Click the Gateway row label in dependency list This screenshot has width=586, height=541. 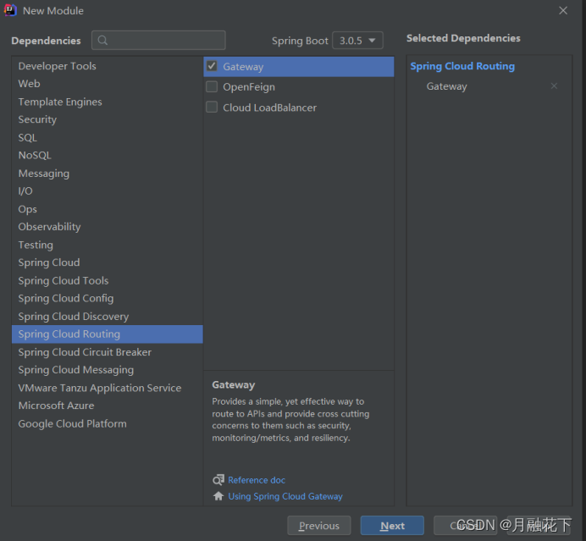[x=243, y=67]
